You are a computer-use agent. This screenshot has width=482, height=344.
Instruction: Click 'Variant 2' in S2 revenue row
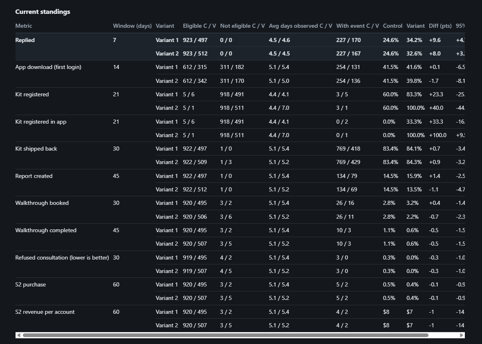167,325
